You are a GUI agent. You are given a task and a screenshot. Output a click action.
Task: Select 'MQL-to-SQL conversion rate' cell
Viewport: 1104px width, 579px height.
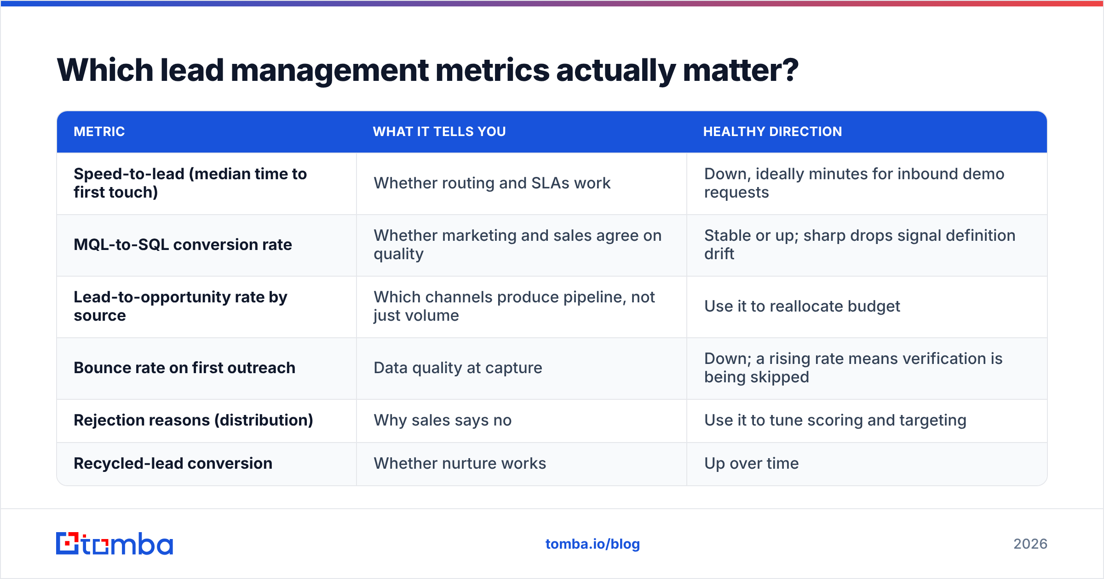(x=207, y=245)
